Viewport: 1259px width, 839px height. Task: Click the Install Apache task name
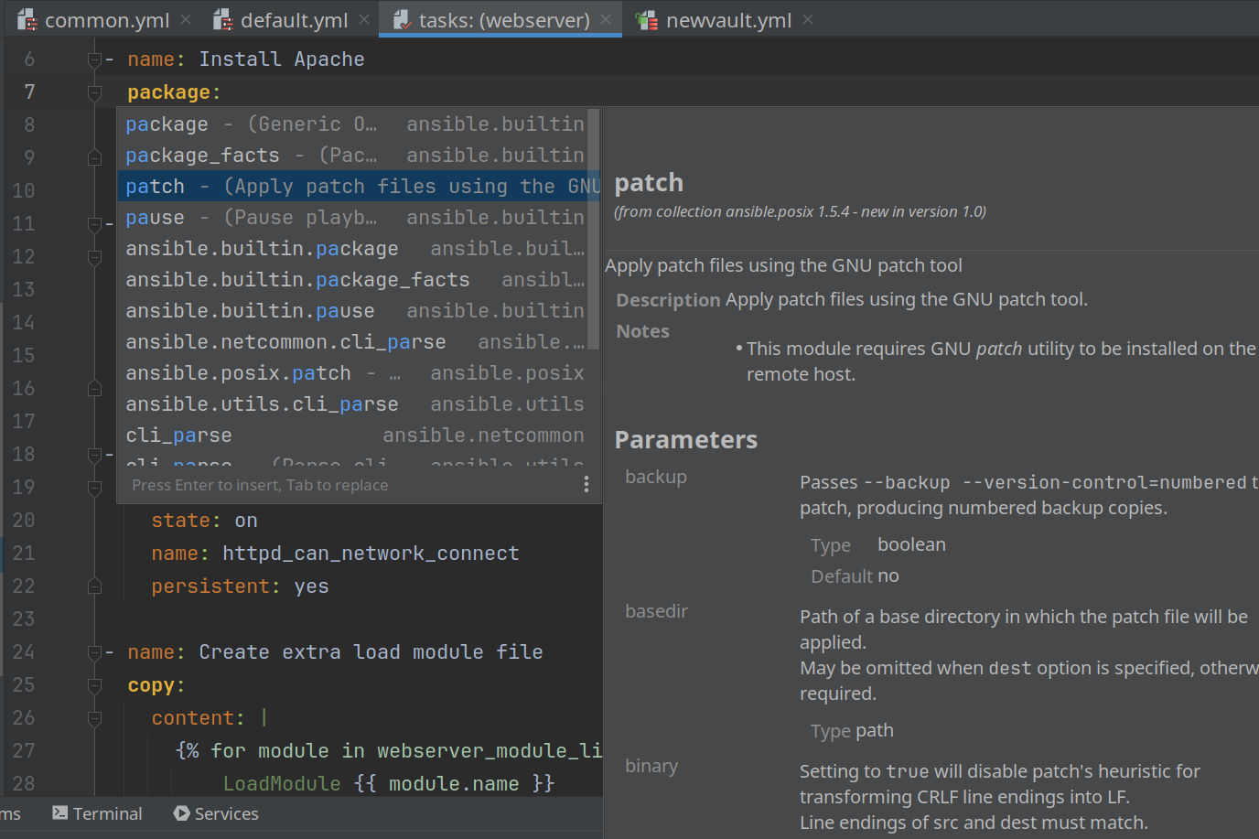coord(282,59)
